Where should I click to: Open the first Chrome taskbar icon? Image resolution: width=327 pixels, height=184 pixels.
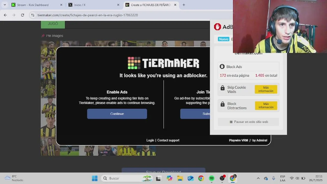pos(201,178)
